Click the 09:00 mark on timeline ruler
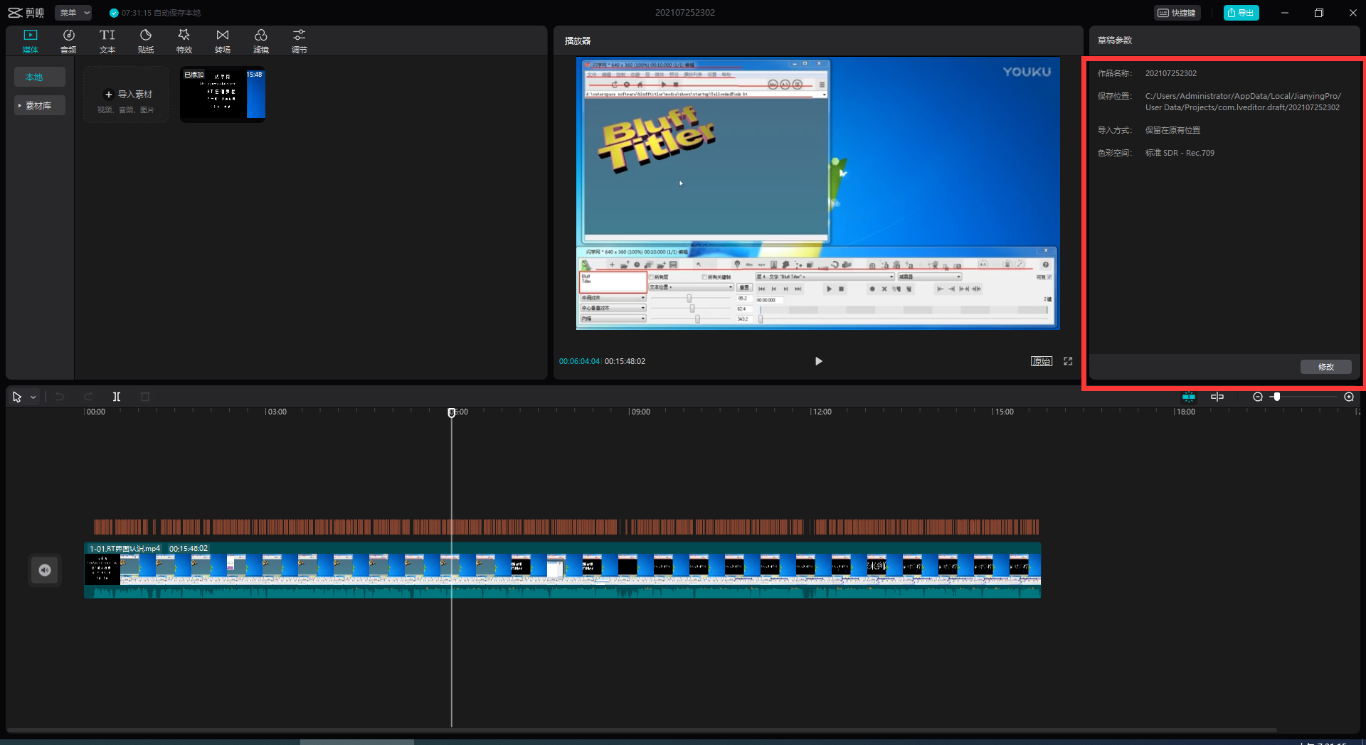This screenshot has width=1366, height=745. 640,412
